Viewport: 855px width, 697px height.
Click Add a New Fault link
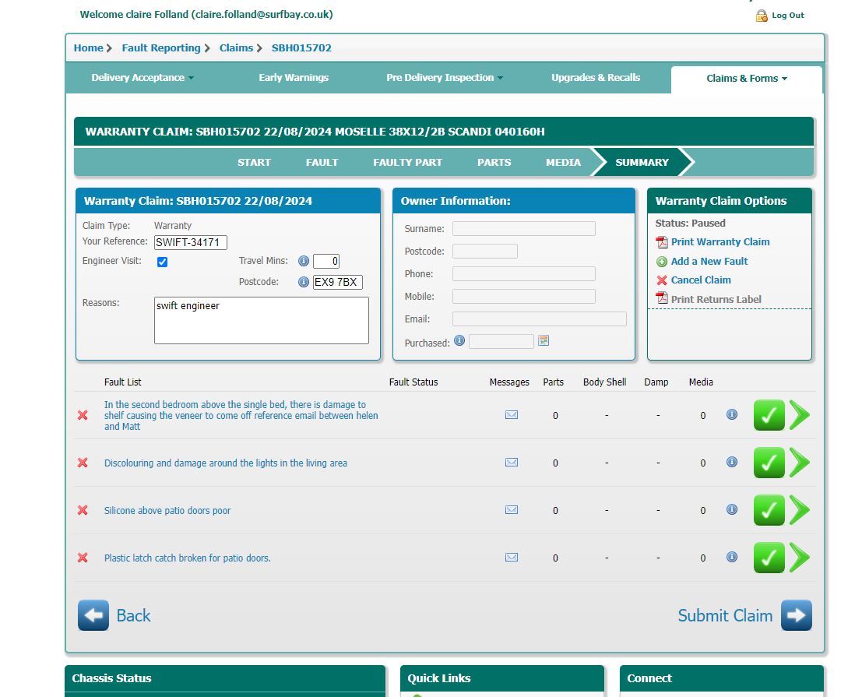[709, 262]
